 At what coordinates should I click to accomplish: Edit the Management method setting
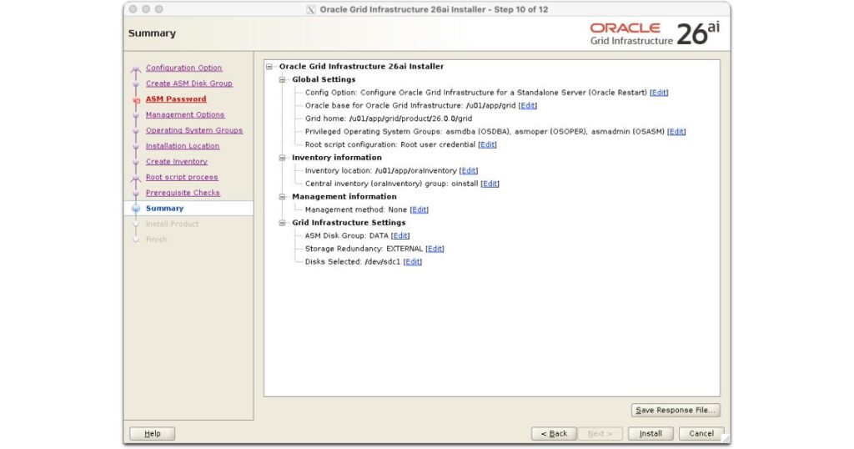(x=419, y=209)
